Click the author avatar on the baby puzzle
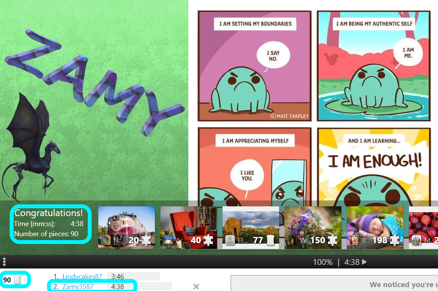This screenshot has width=438, height=291. coord(355,240)
